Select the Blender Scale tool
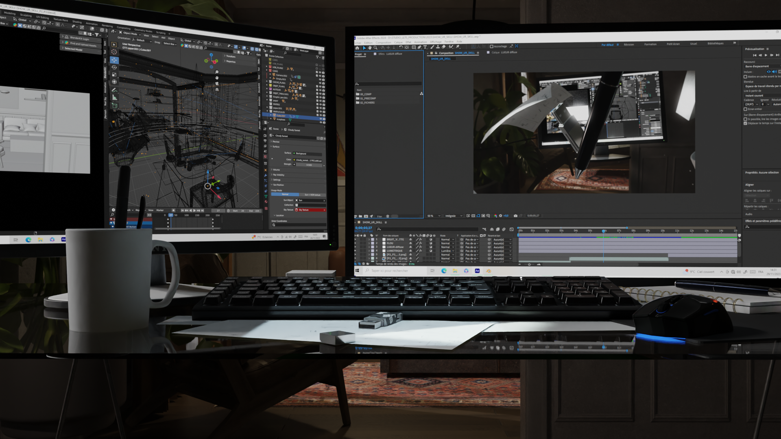 pos(114,75)
